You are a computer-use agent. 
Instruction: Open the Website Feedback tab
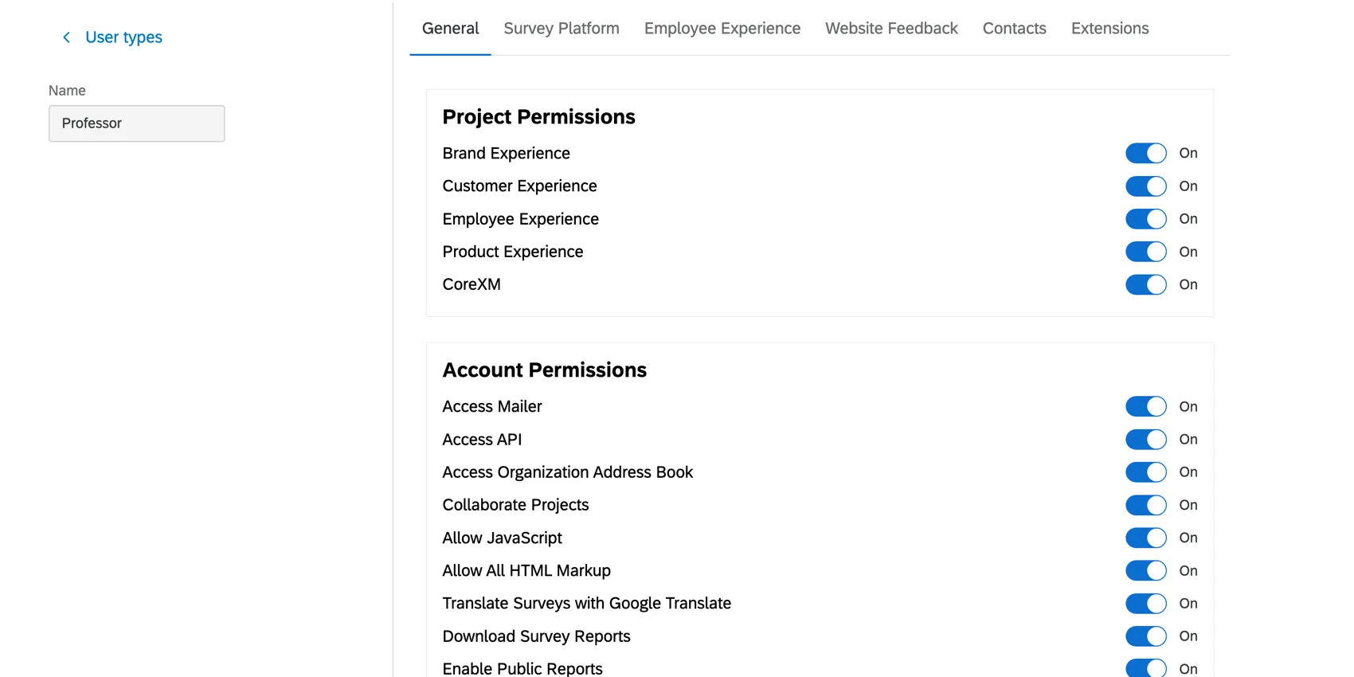[x=890, y=28]
